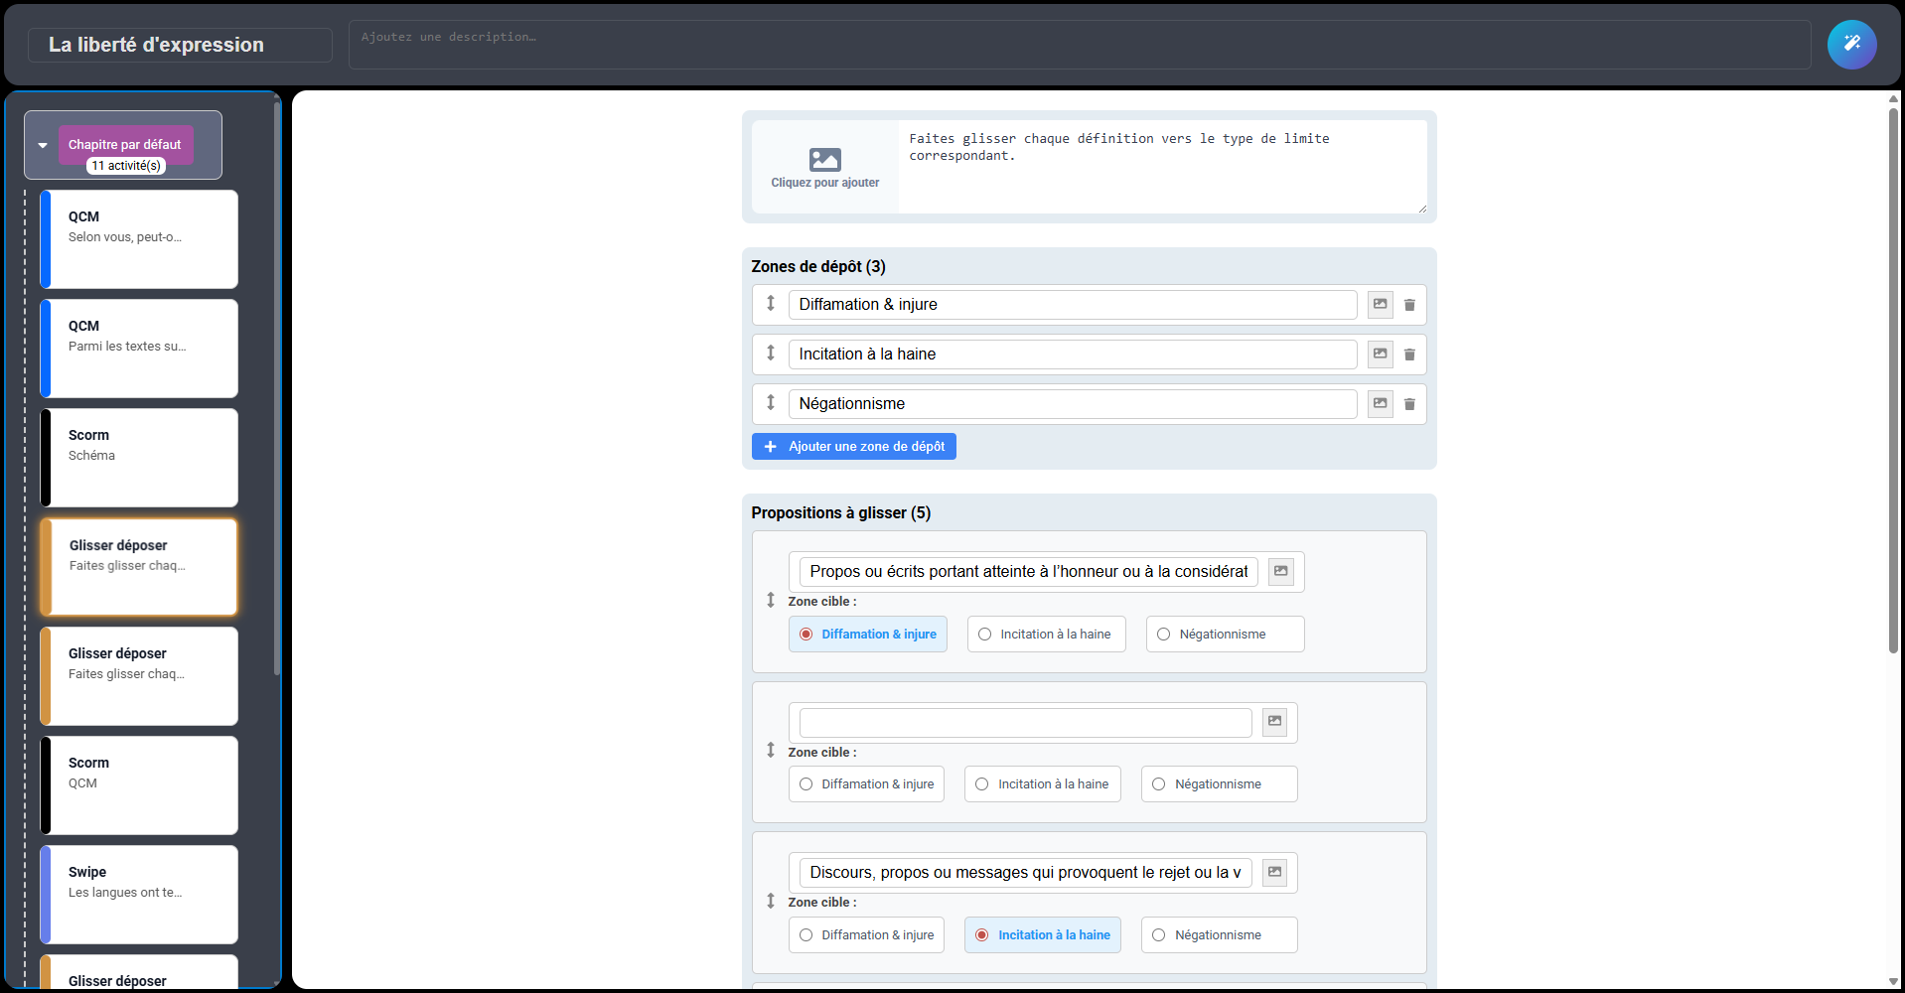1905x993 pixels.
Task: Add image to Négationnisme drop zone
Action: click(1380, 404)
